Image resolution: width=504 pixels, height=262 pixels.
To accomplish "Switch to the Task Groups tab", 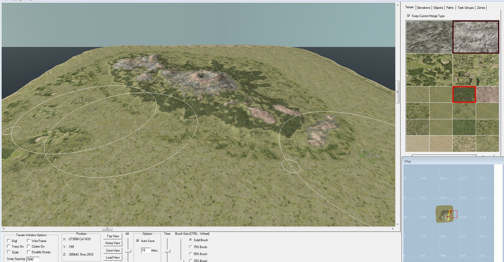I will (465, 7).
